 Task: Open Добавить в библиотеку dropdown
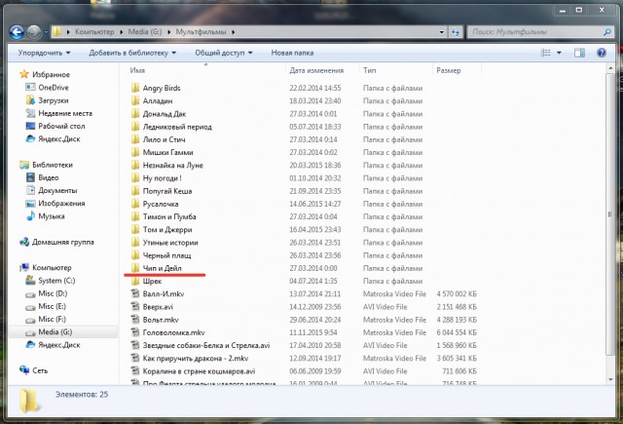tap(132, 53)
